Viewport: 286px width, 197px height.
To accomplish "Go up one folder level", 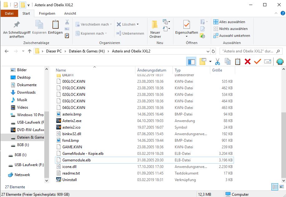I will point(30,51).
